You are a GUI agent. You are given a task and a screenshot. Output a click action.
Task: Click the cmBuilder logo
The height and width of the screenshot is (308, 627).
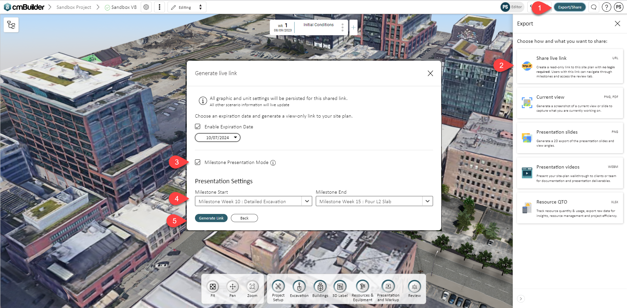pos(24,7)
